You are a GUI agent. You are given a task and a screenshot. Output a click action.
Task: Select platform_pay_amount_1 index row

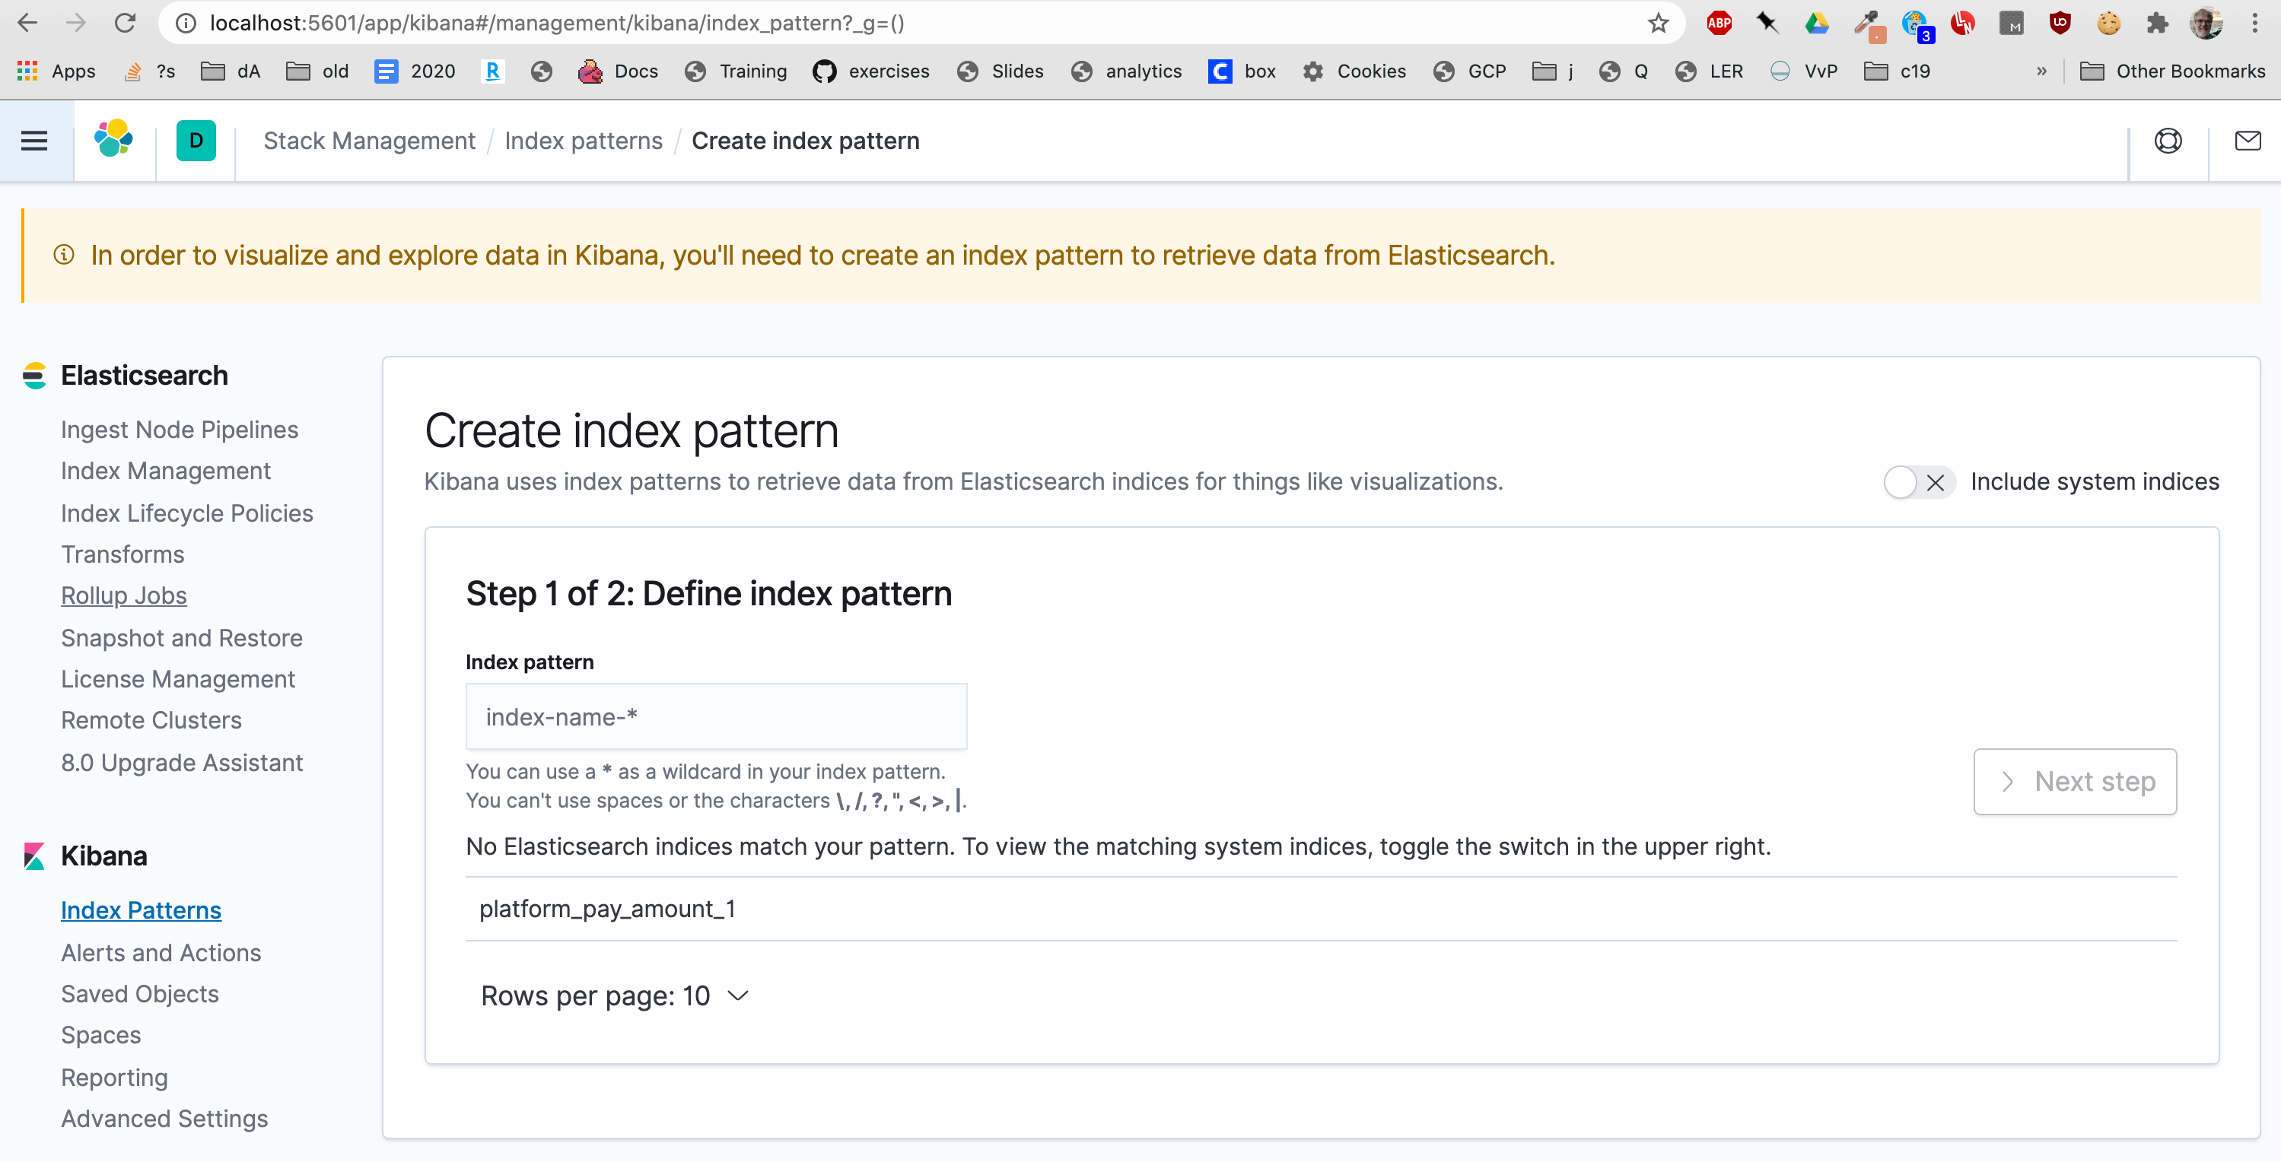[x=607, y=909]
